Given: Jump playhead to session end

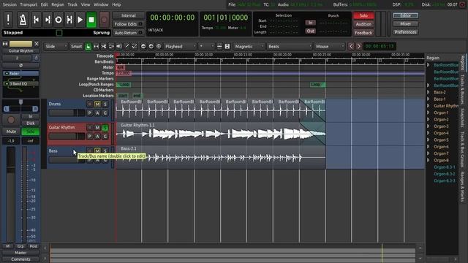Looking at the screenshot, I should 48,20.
